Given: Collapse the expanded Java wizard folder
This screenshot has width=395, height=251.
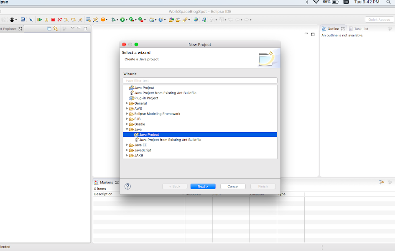Looking at the screenshot, I should coord(127,129).
